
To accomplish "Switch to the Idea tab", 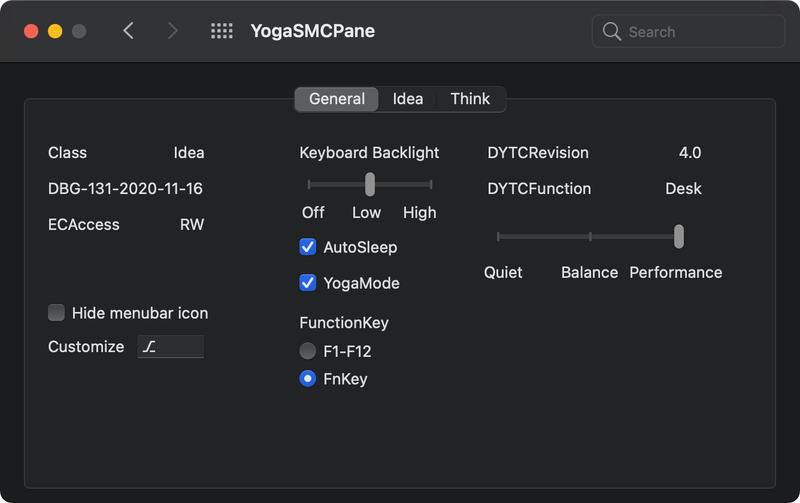I will pyautogui.click(x=408, y=99).
